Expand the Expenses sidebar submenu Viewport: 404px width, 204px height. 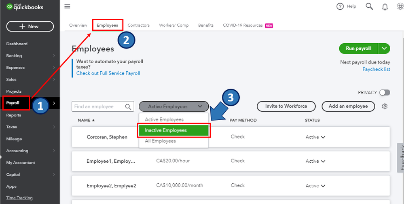[54, 68]
